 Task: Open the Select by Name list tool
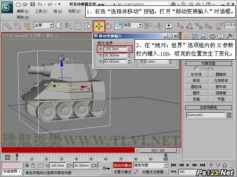click(69, 26)
